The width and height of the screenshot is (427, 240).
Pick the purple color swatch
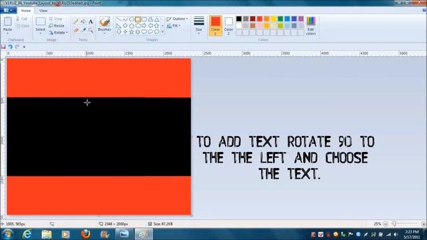click(x=301, y=19)
